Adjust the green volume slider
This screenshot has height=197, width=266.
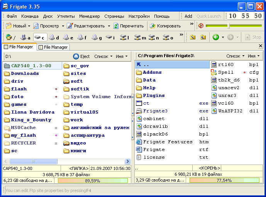pos(229,26)
